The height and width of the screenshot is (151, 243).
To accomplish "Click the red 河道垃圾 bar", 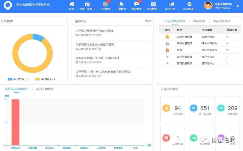I will tap(16, 122).
